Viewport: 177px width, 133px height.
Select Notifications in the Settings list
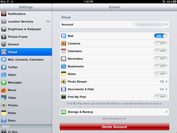pyautogui.click(x=26, y=14)
